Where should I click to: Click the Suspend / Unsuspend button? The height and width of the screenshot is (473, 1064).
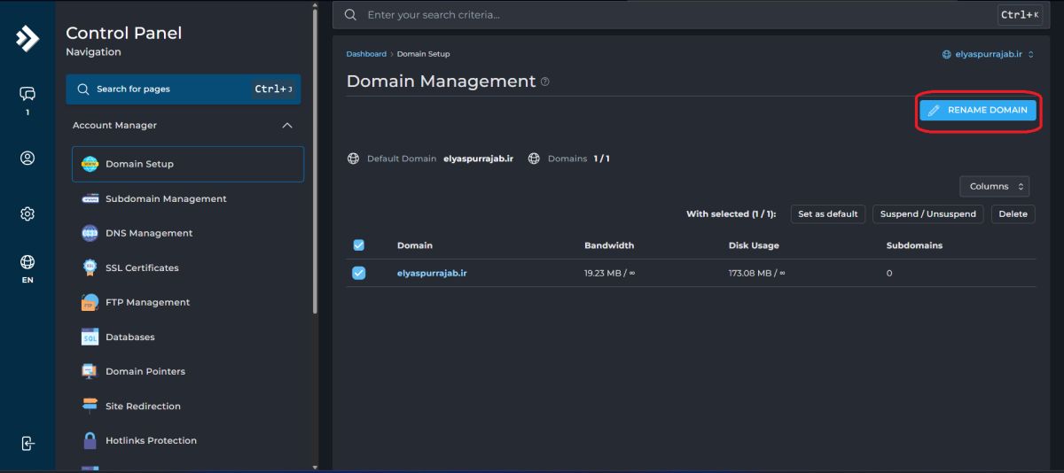[927, 213]
